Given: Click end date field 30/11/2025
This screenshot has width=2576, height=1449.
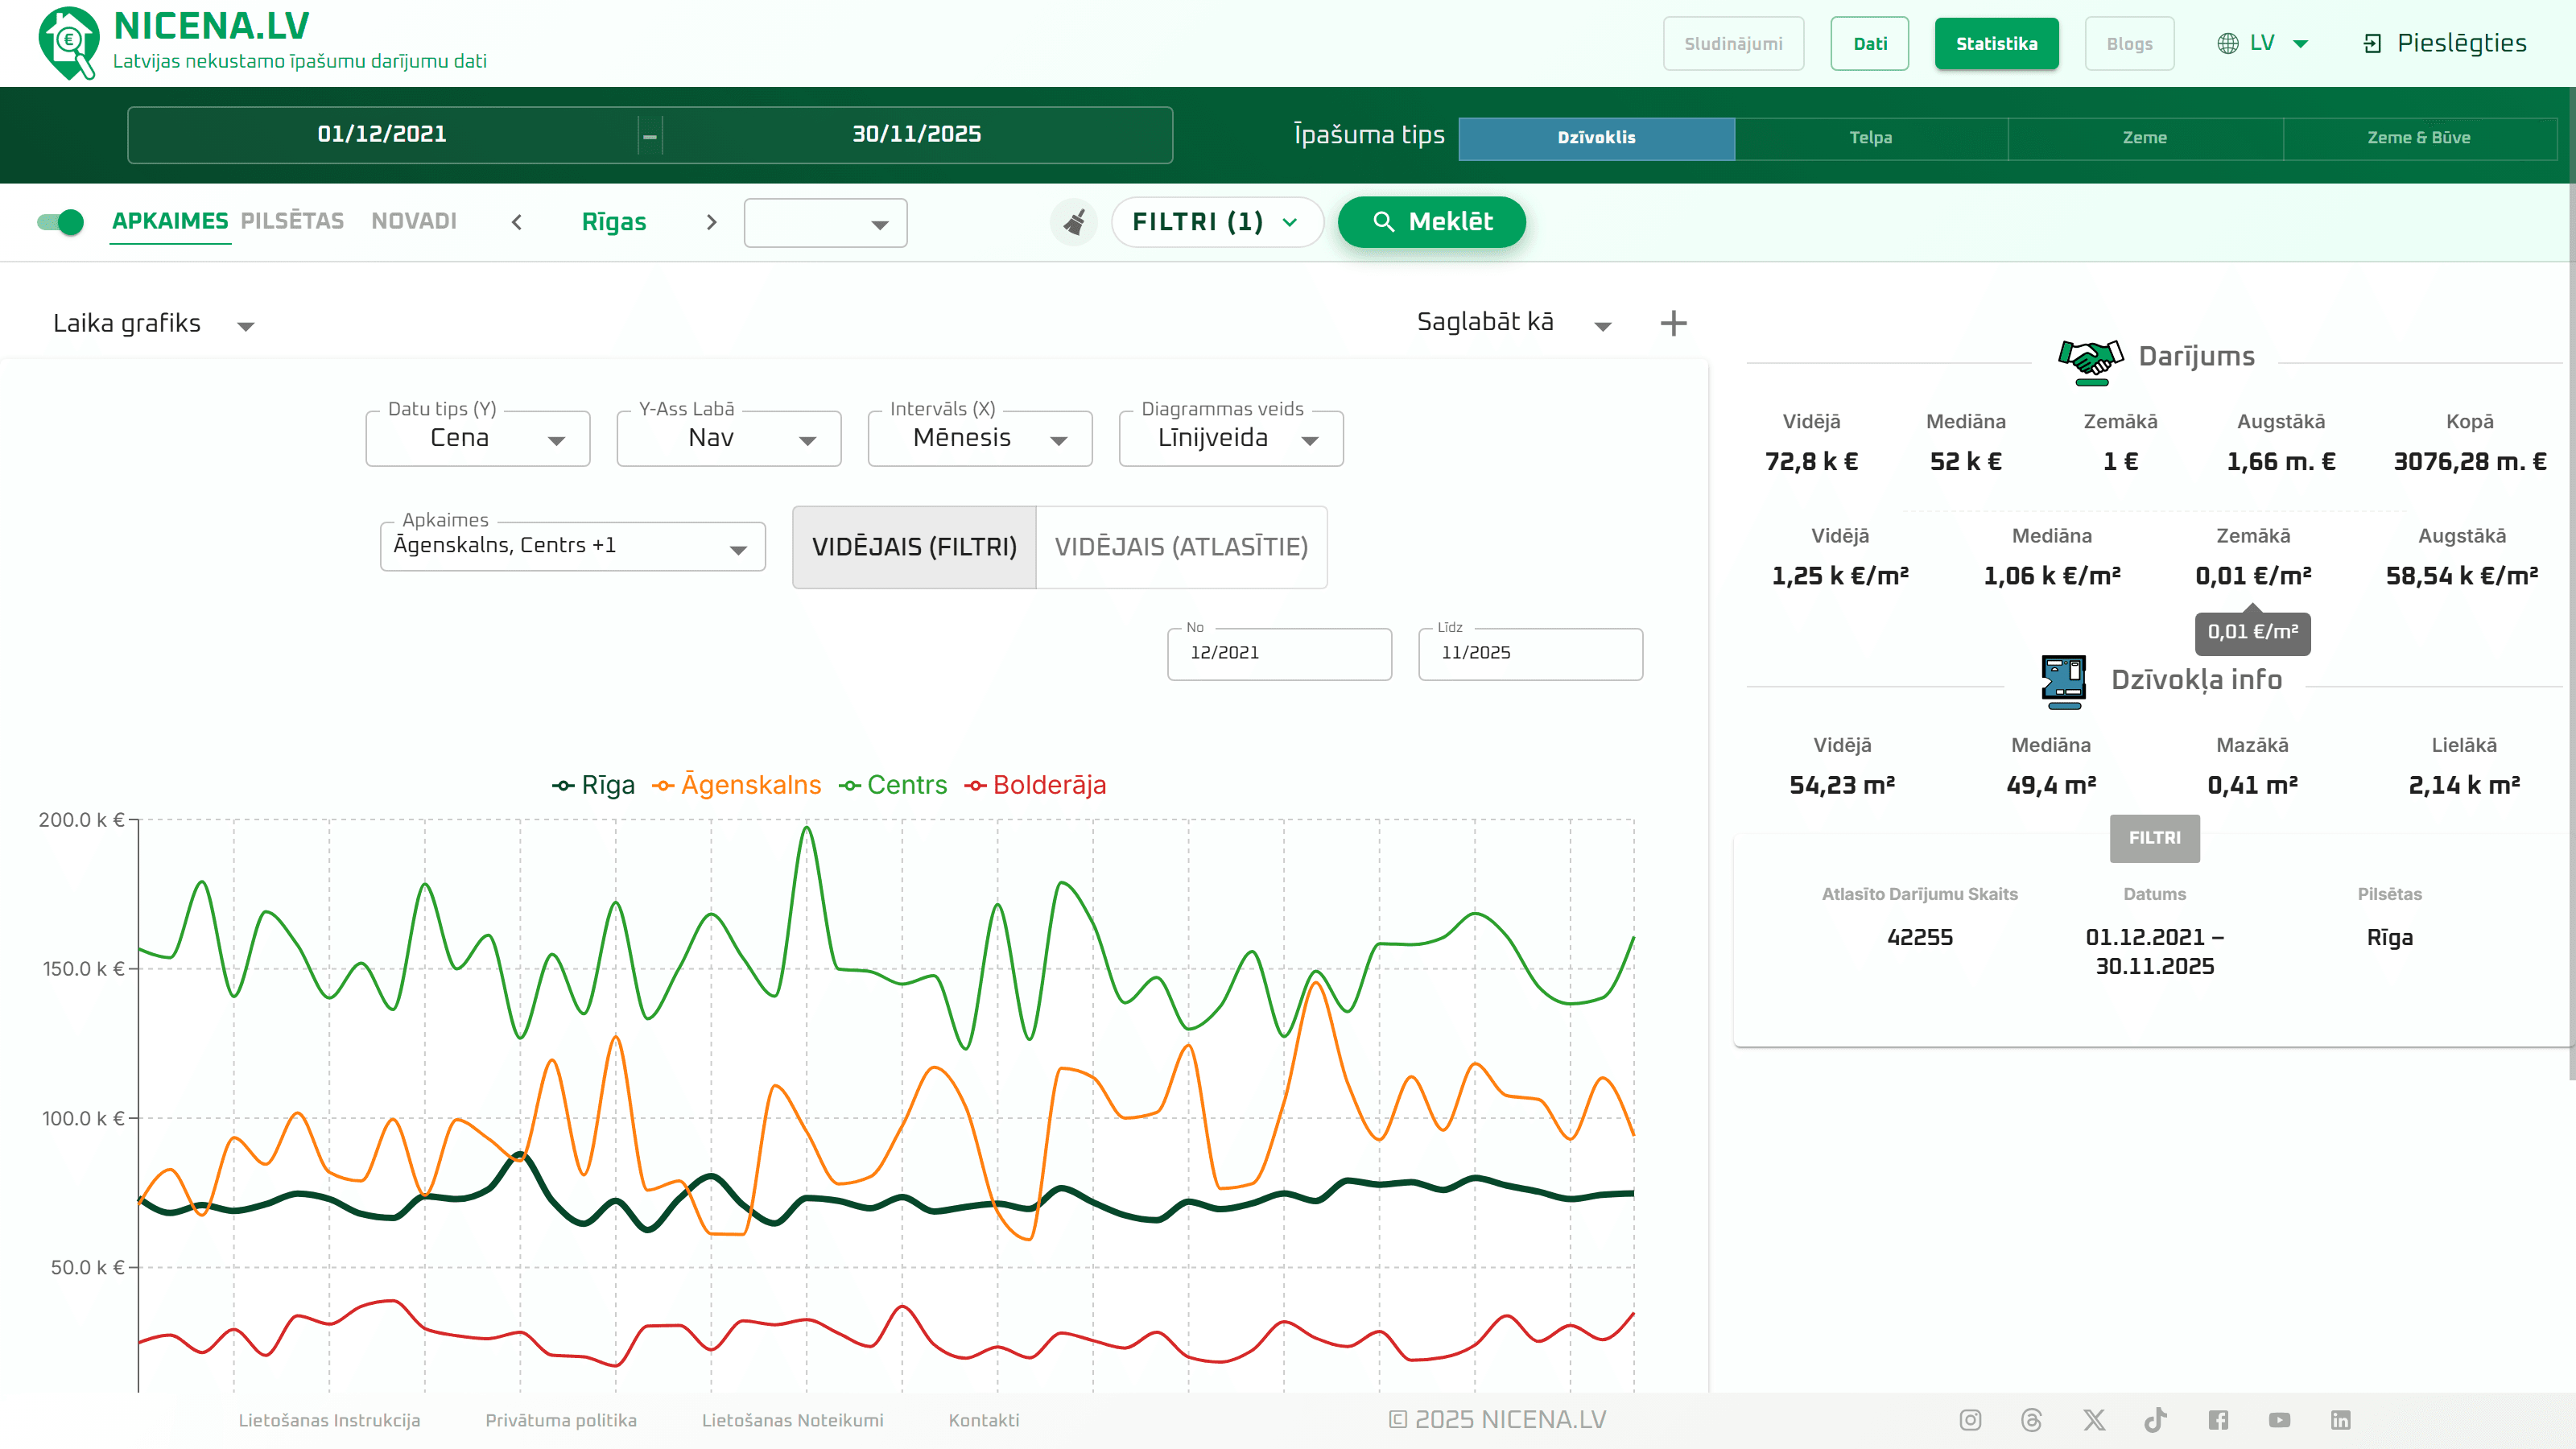Looking at the screenshot, I should (916, 134).
